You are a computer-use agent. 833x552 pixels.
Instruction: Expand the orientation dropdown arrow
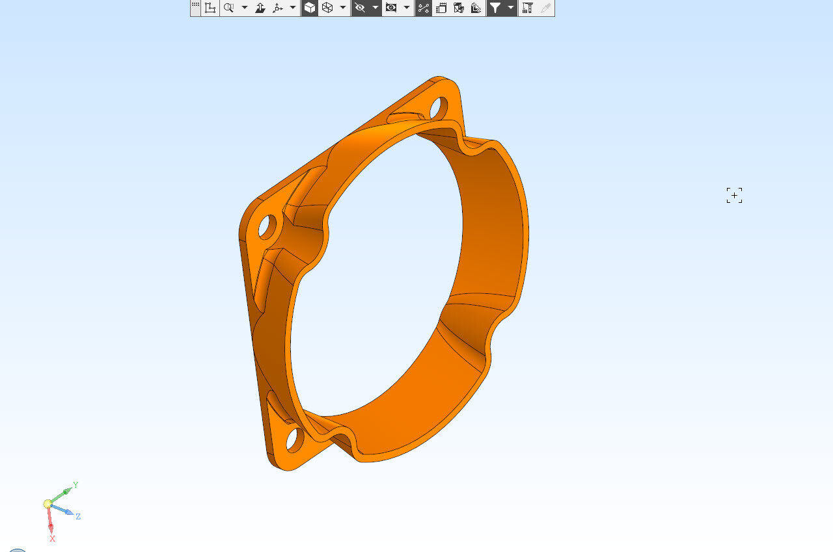(293, 8)
